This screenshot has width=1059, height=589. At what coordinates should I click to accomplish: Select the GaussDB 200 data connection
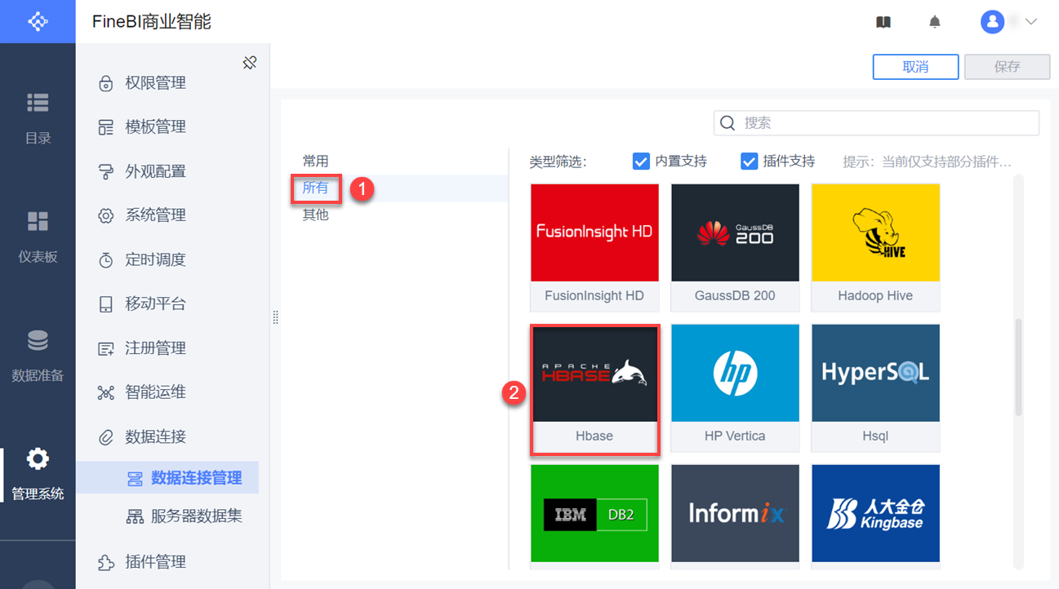point(735,247)
